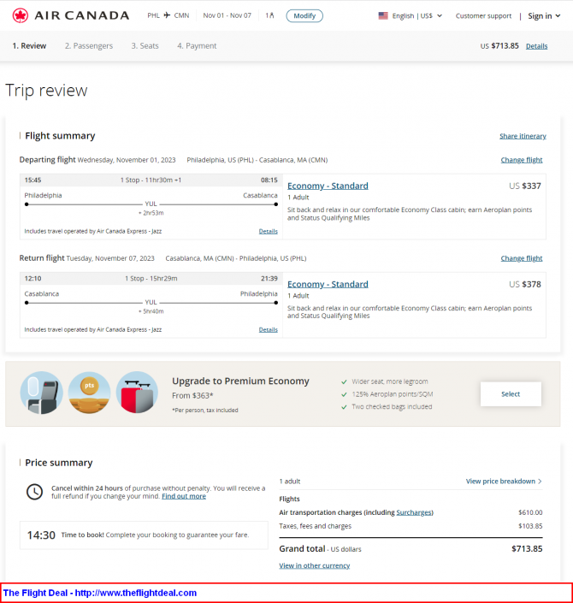Click the YUL stop on the departing flight line
The width and height of the screenshot is (573, 603).
151,204
